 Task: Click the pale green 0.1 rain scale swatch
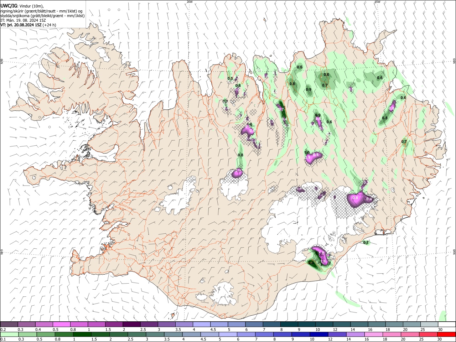pos(9,334)
